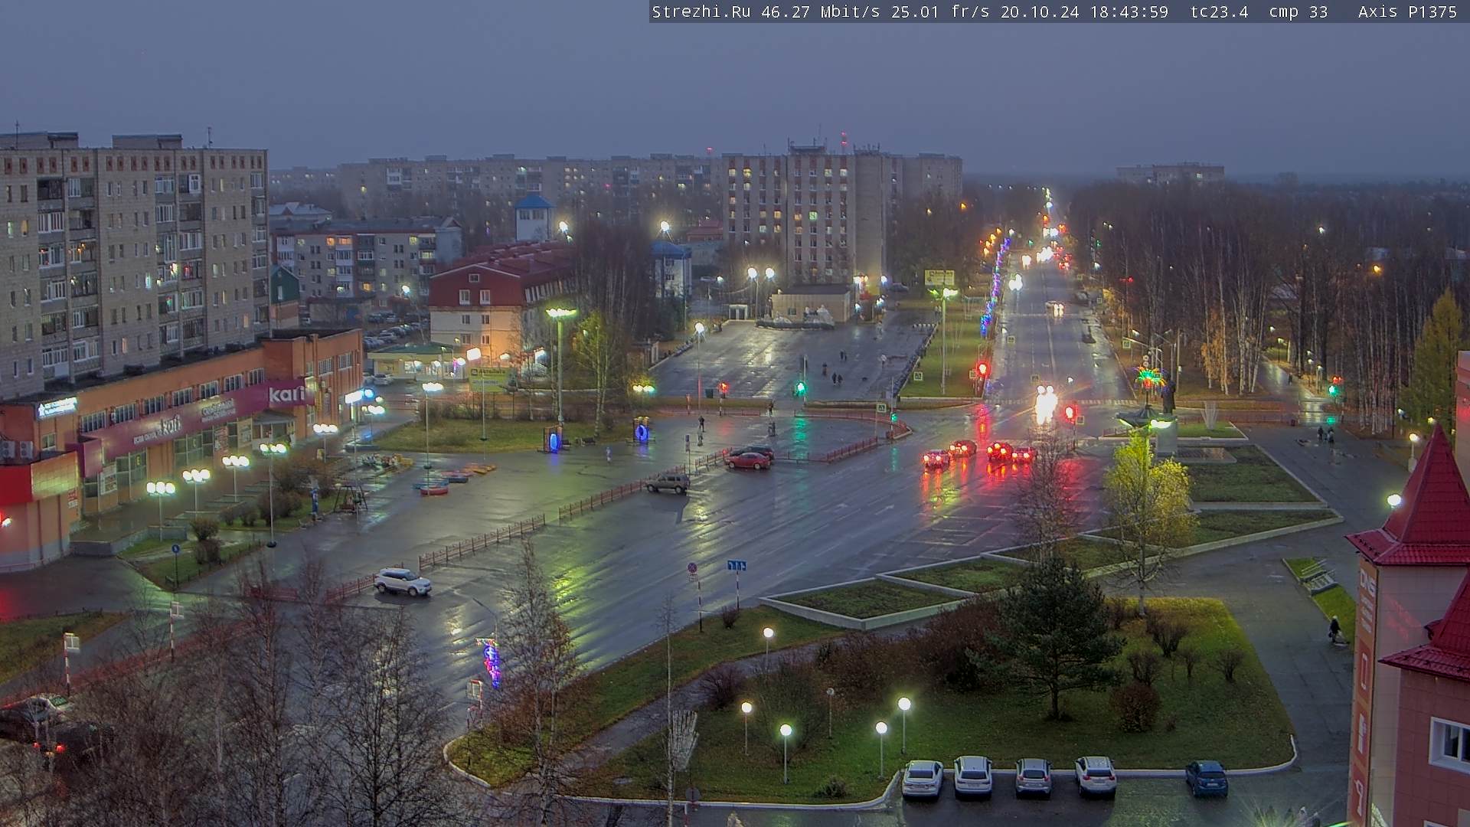Click the cmp 33 compression value

[1298, 12]
